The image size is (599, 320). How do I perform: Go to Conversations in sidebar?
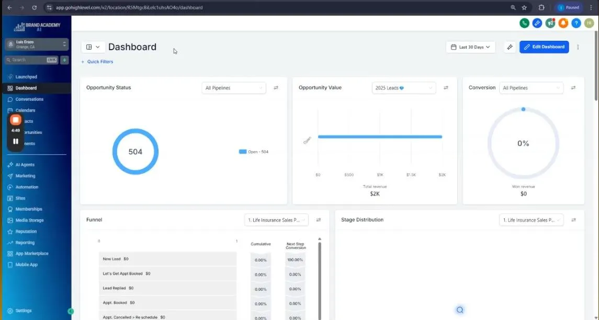(x=29, y=99)
